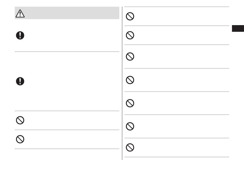Select third prohibition icon in right column
The height and width of the screenshot is (172, 244).
(130, 56)
